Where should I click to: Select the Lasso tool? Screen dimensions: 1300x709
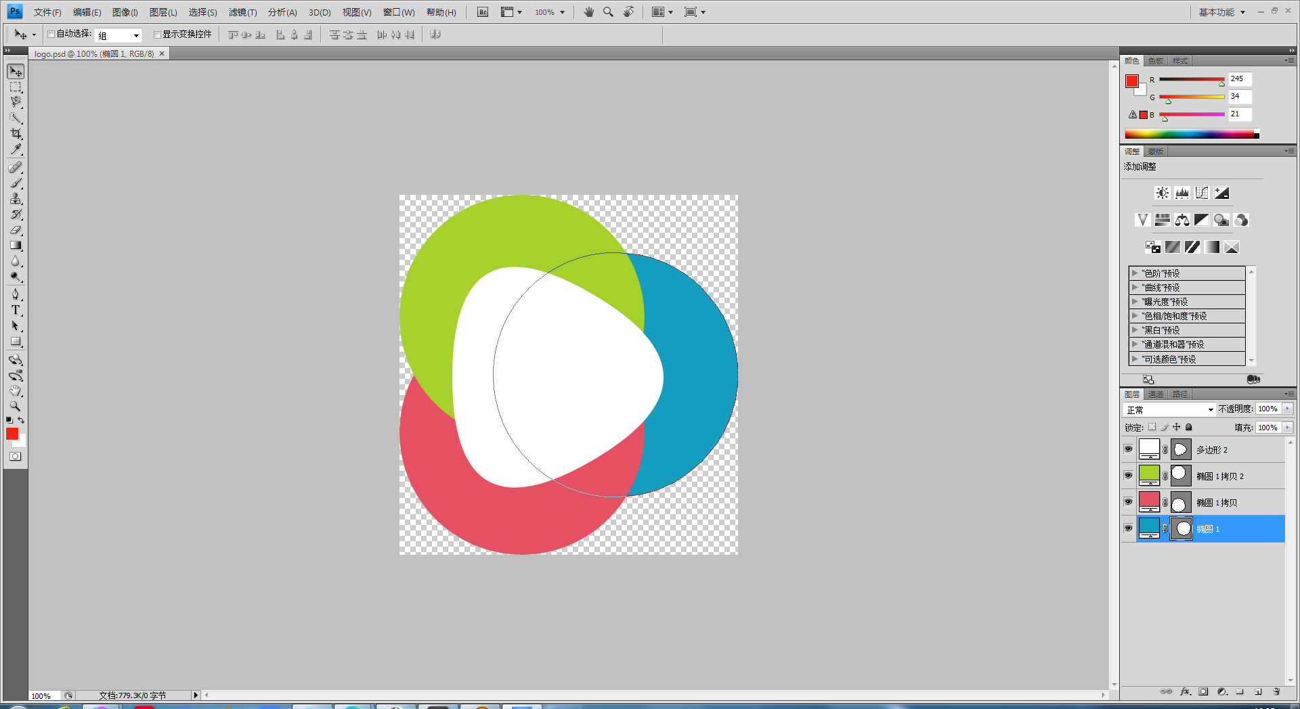(x=16, y=102)
